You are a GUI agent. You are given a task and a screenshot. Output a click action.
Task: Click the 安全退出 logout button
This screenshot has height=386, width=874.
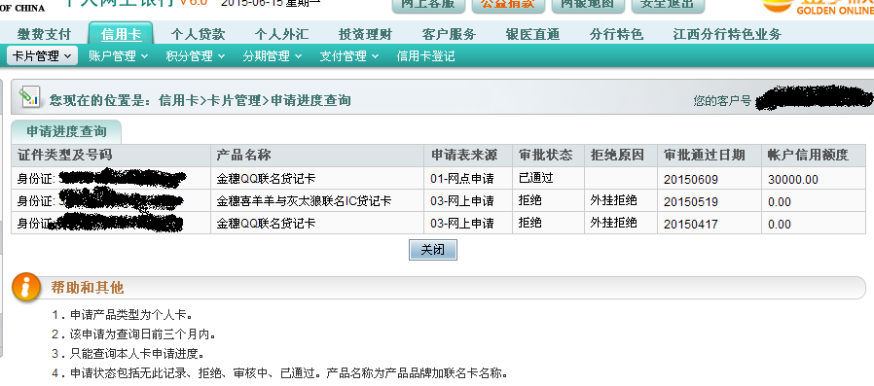(668, 4)
